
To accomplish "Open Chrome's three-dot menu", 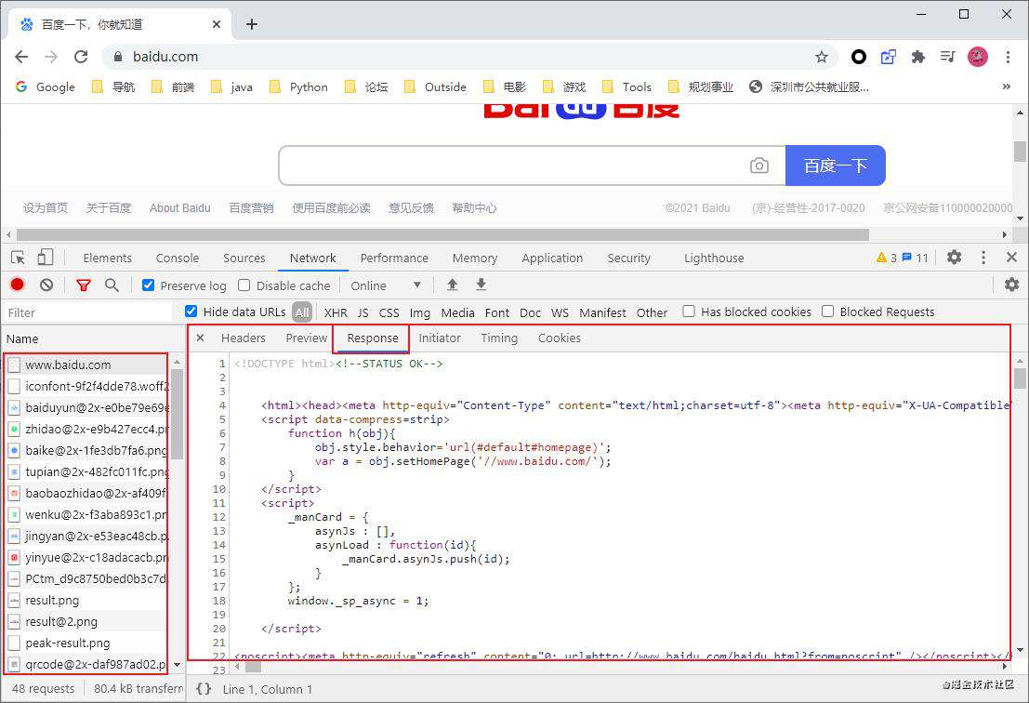I will (1008, 57).
